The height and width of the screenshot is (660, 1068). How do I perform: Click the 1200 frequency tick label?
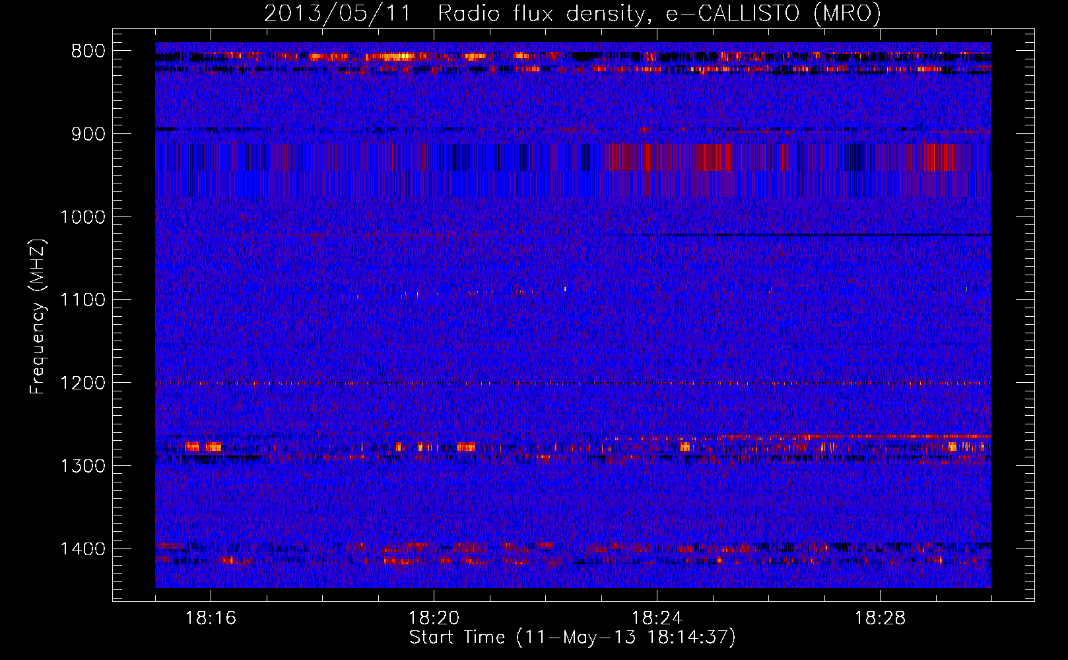tap(83, 383)
